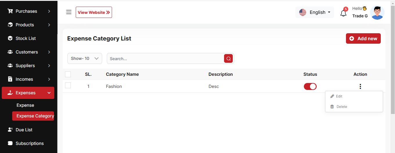The image size is (395, 153).
Task: Open the three-dot action menu for Fashion
Action: [360, 86]
